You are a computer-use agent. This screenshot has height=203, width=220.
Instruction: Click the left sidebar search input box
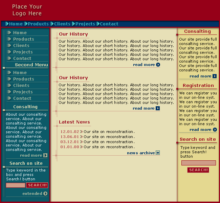16,185
